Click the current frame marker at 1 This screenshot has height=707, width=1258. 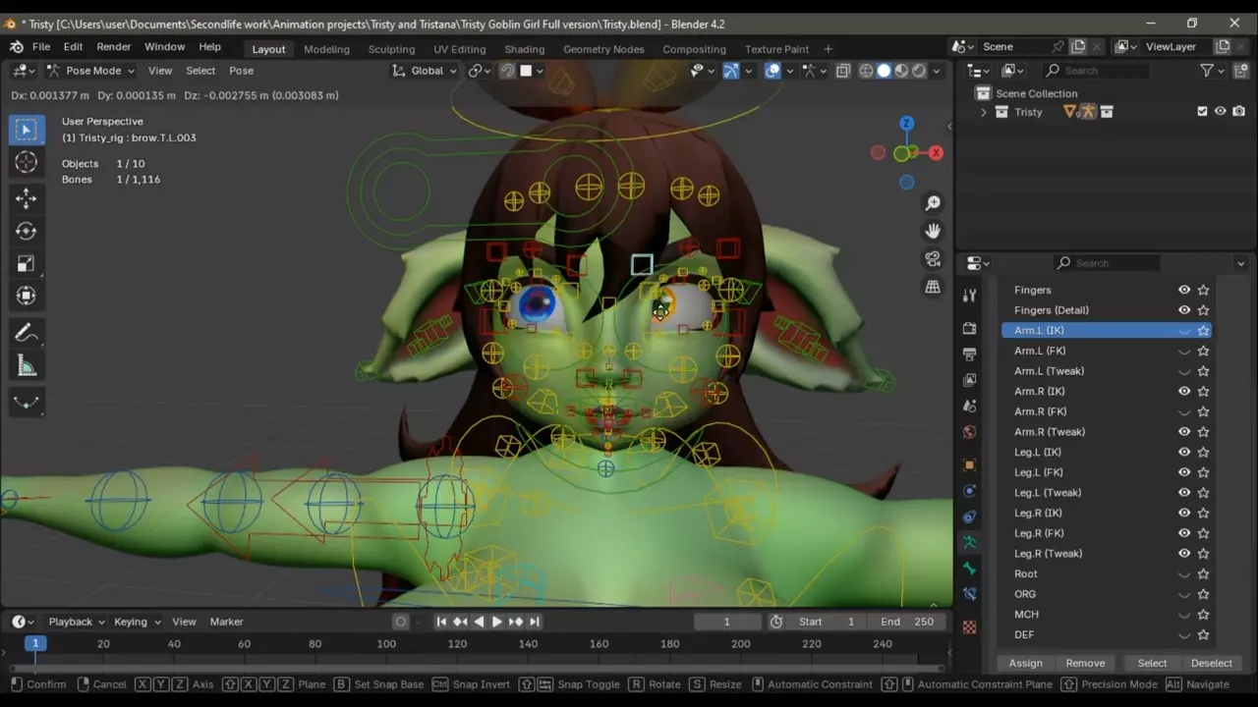click(35, 643)
